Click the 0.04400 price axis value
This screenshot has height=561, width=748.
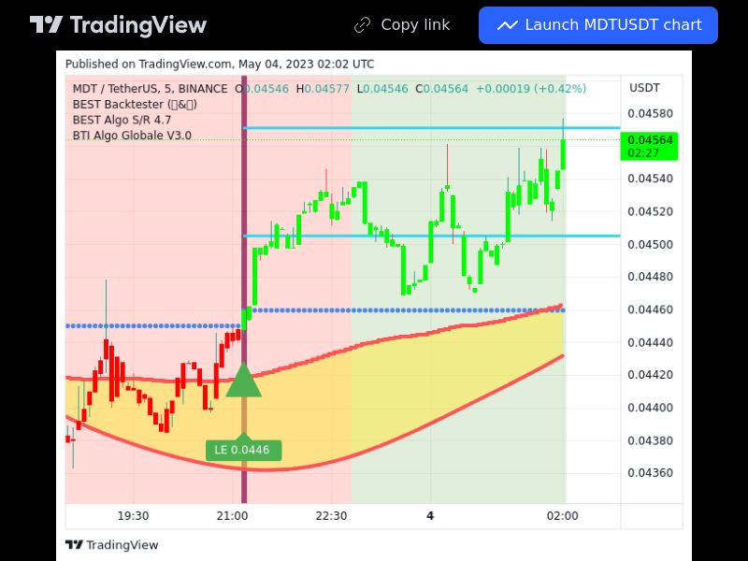click(x=650, y=408)
